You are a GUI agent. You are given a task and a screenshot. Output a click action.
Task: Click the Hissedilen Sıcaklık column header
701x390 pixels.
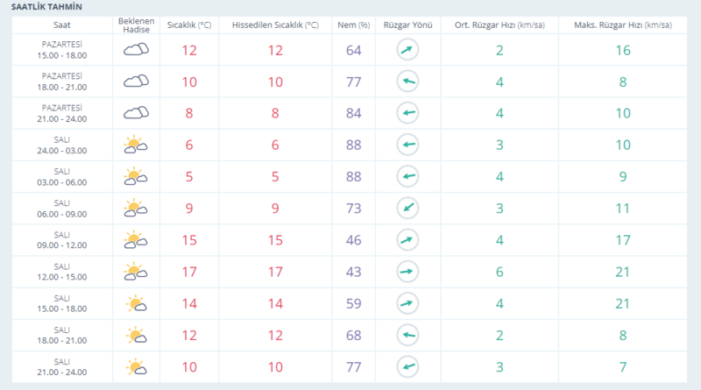(x=274, y=25)
